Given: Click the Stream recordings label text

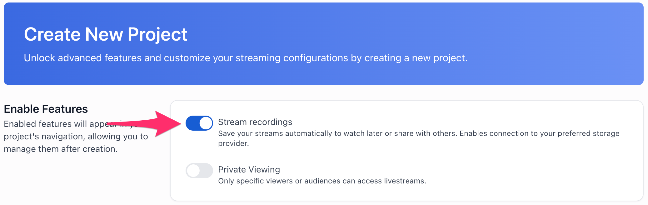Looking at the screenshot, I should tap(255, 122).
